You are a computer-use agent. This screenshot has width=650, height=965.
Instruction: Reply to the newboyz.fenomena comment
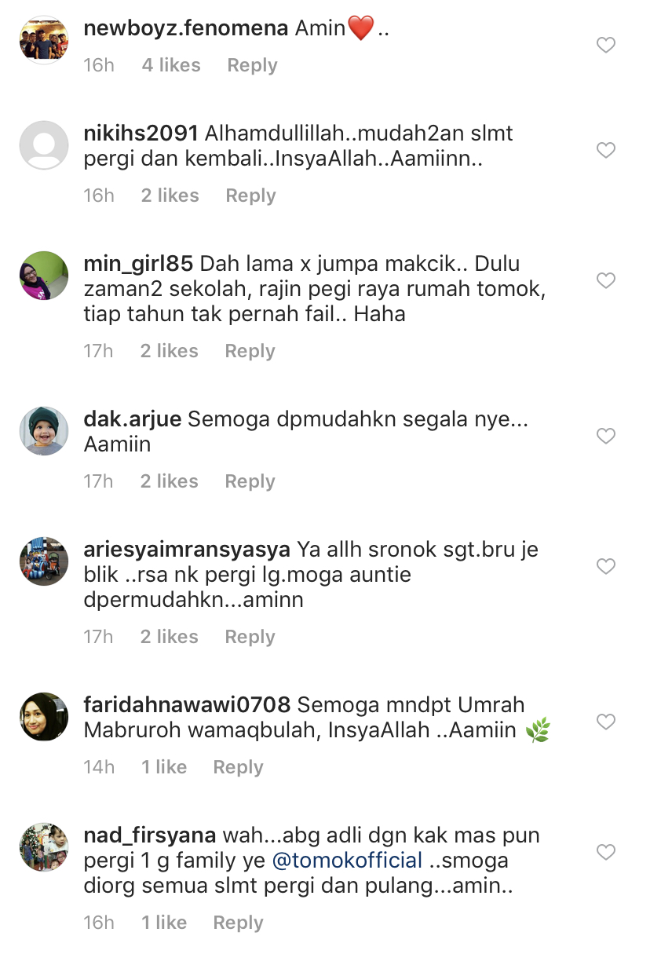click(252, 65)
